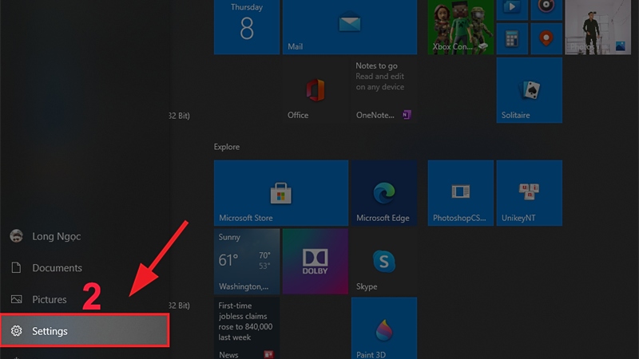The image size is (639, 359).
Task: Launch the Xbox Console Companion tile
Action: coord(461,27)
